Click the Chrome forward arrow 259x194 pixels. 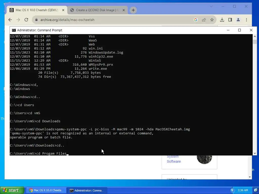18,20
